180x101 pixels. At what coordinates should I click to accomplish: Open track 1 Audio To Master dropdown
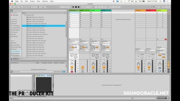tap(74, 50)
